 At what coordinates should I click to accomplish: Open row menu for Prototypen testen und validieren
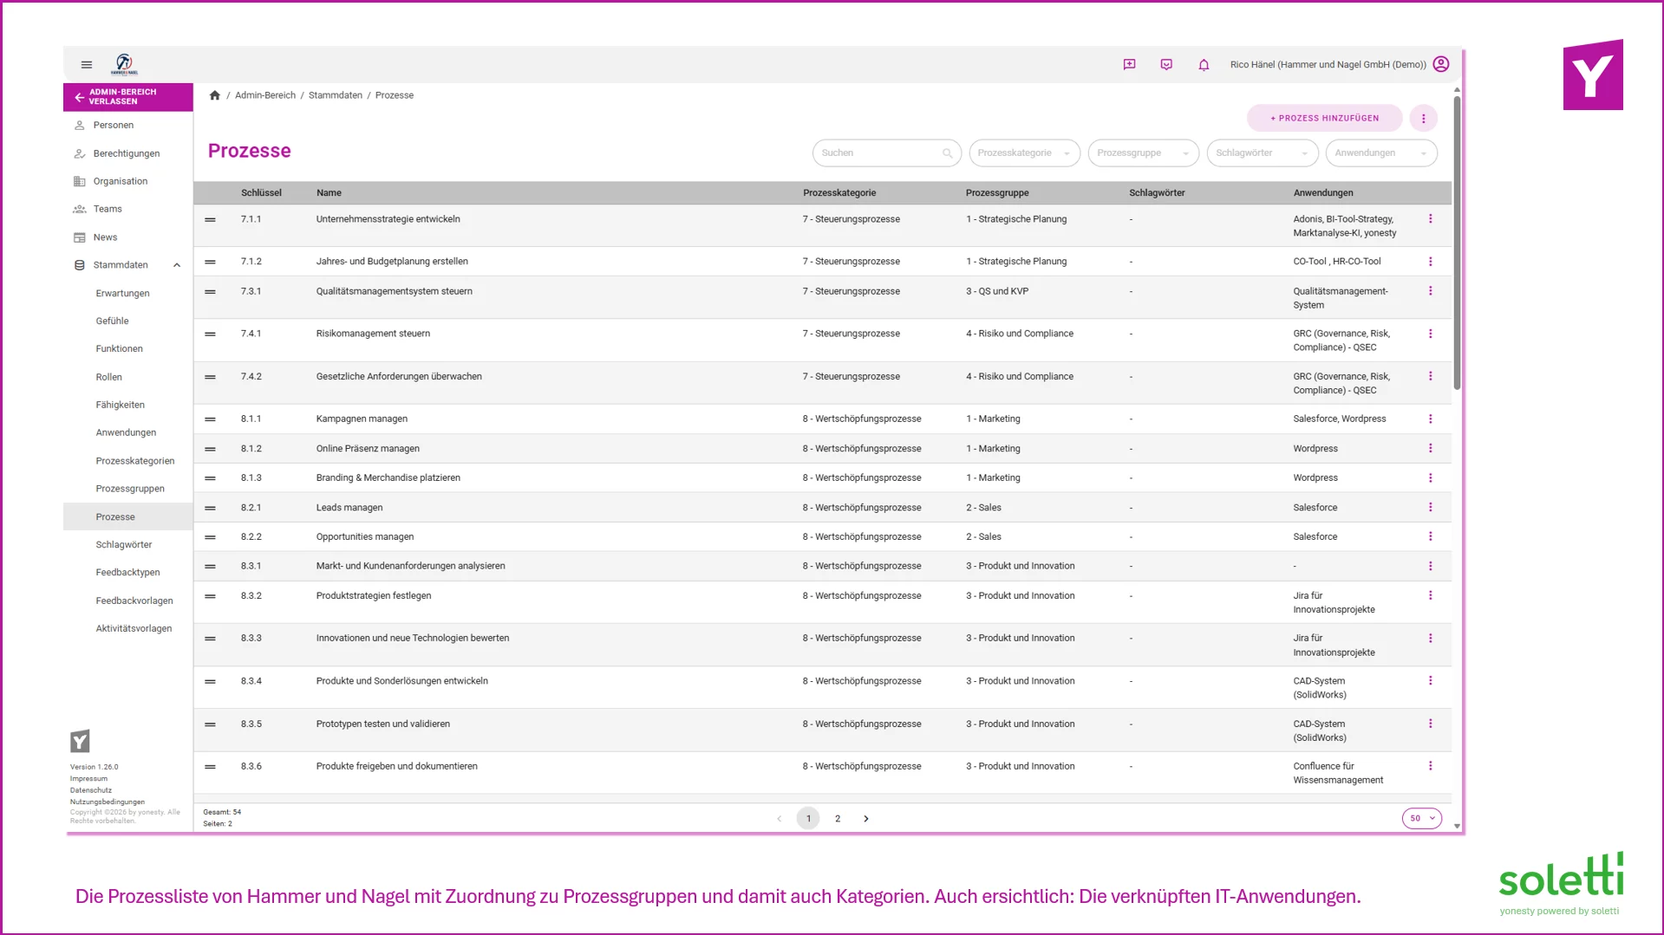(x=1431, y=724)
